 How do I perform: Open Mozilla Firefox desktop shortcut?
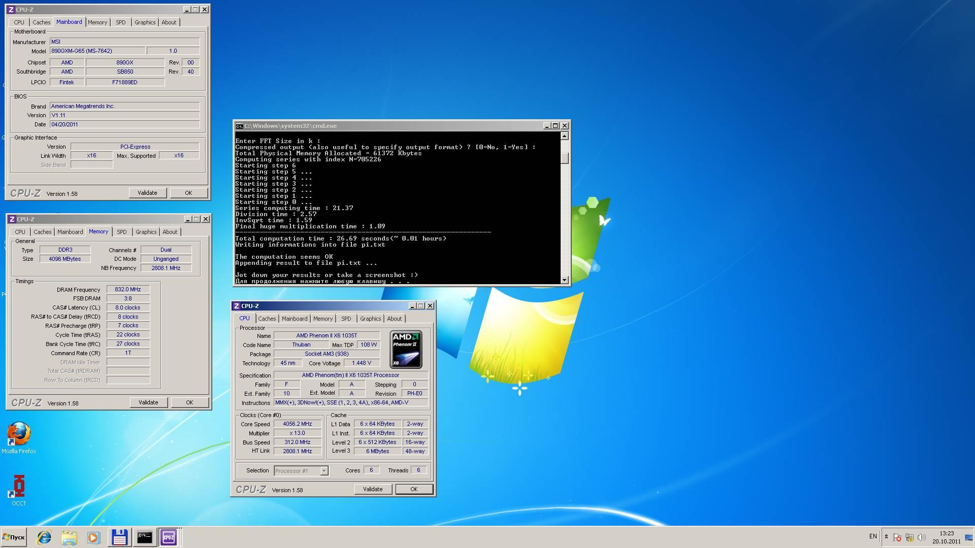coord(19,437)
